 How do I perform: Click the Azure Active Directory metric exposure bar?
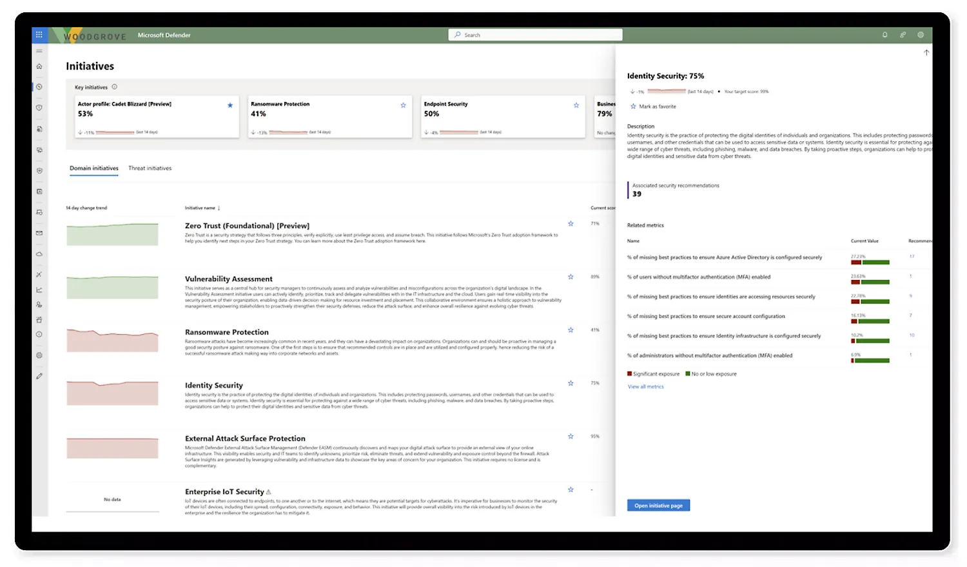pos(870,263)
